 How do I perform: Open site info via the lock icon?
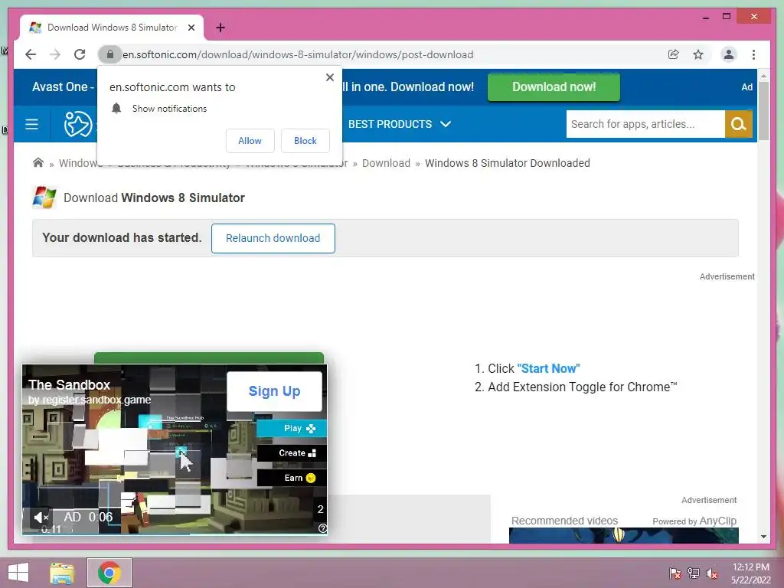(x=110, y=54)
